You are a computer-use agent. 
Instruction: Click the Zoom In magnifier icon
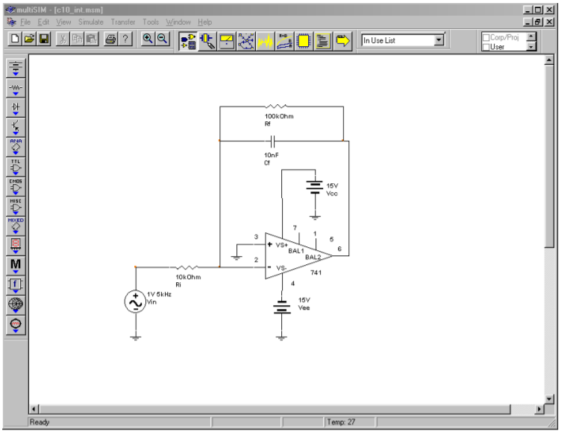click(x=147, y=40)
